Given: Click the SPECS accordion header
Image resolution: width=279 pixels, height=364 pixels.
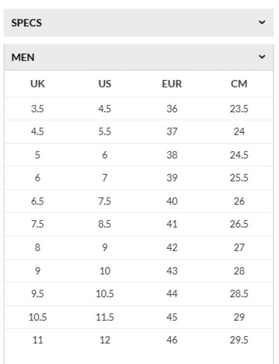Looking at the screenshot, I should point(138,23).
